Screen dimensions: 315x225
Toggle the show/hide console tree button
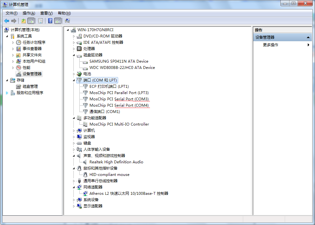pos(31,21)
